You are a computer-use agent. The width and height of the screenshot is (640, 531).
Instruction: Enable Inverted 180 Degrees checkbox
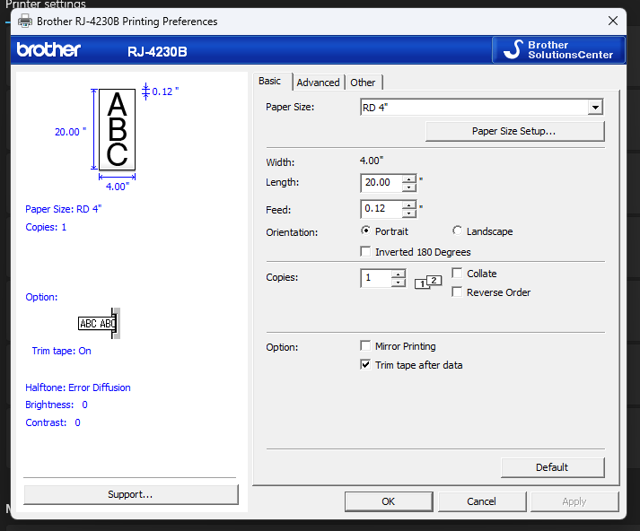pos(365,252)
